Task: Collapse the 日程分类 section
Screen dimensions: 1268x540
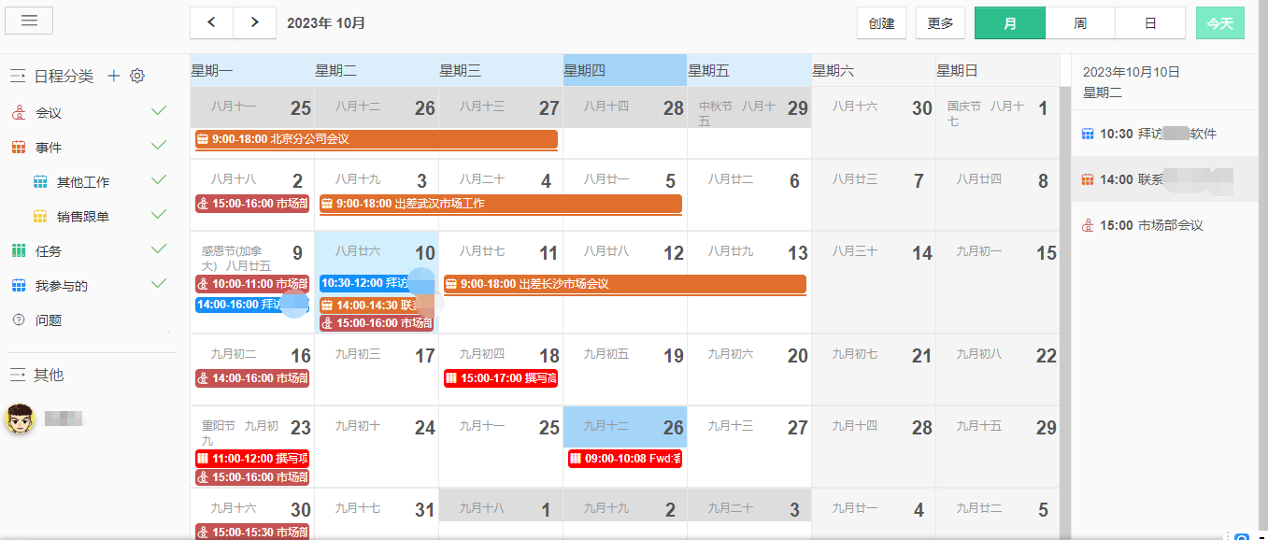Action: pos(17,77)
